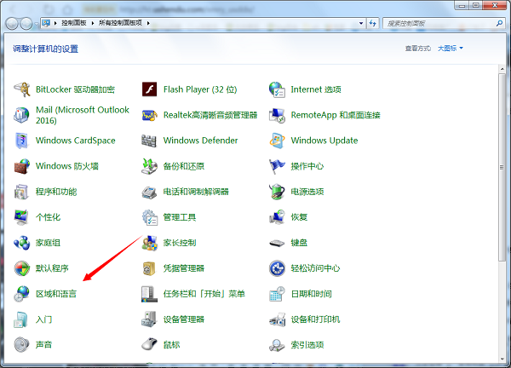Open 操作中心 flag icon

coord(277,166)
